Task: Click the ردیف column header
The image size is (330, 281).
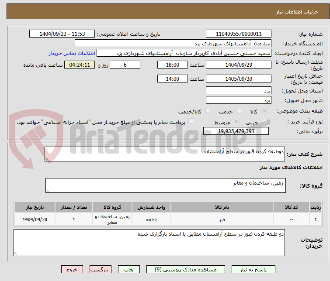Action: click(316, 207)
